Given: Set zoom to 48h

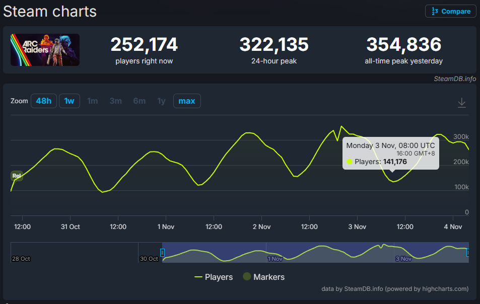Looking at the screenshot, I should (44, 101).
